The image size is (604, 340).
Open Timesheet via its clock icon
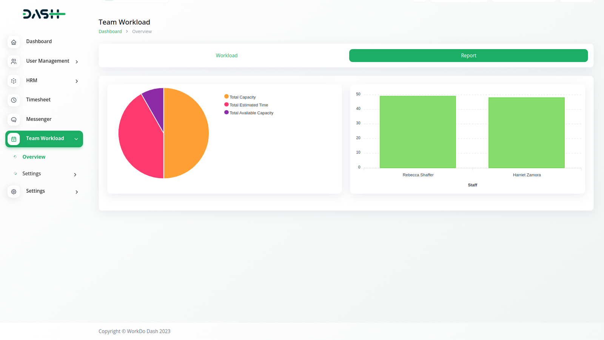click(x=14, y=100)
